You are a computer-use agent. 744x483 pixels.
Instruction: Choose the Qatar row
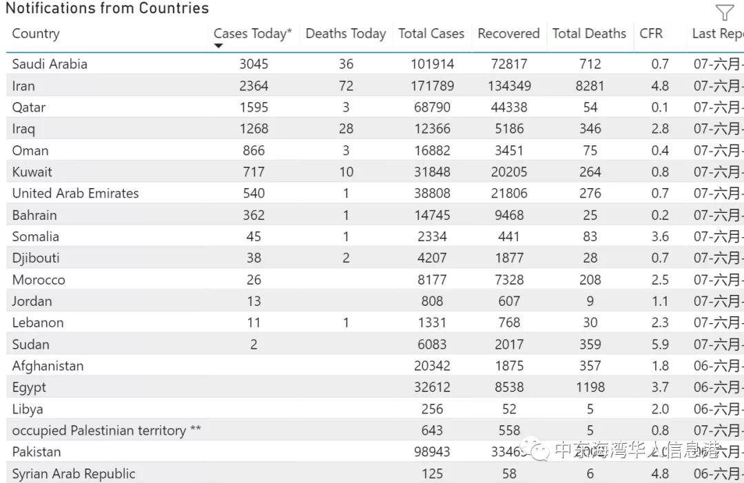(29, 107)
